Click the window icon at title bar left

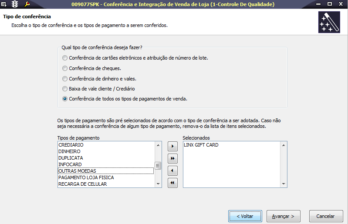[4, 4]
